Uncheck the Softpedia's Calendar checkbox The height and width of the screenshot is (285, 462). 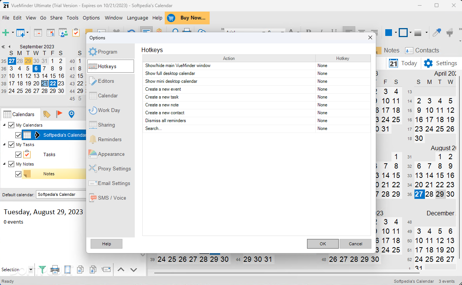[18, 135]
